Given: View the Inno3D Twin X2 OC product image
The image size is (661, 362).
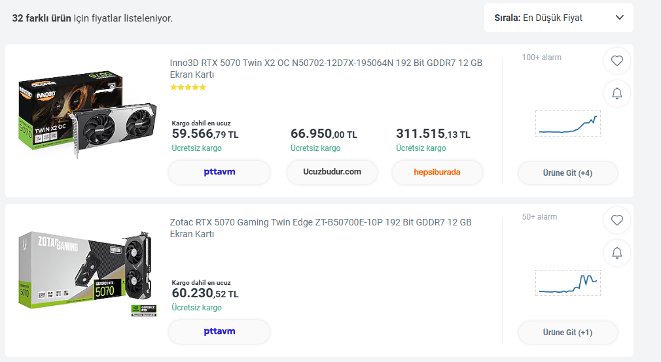Looking at the screenshot, I should click(87, 114).
